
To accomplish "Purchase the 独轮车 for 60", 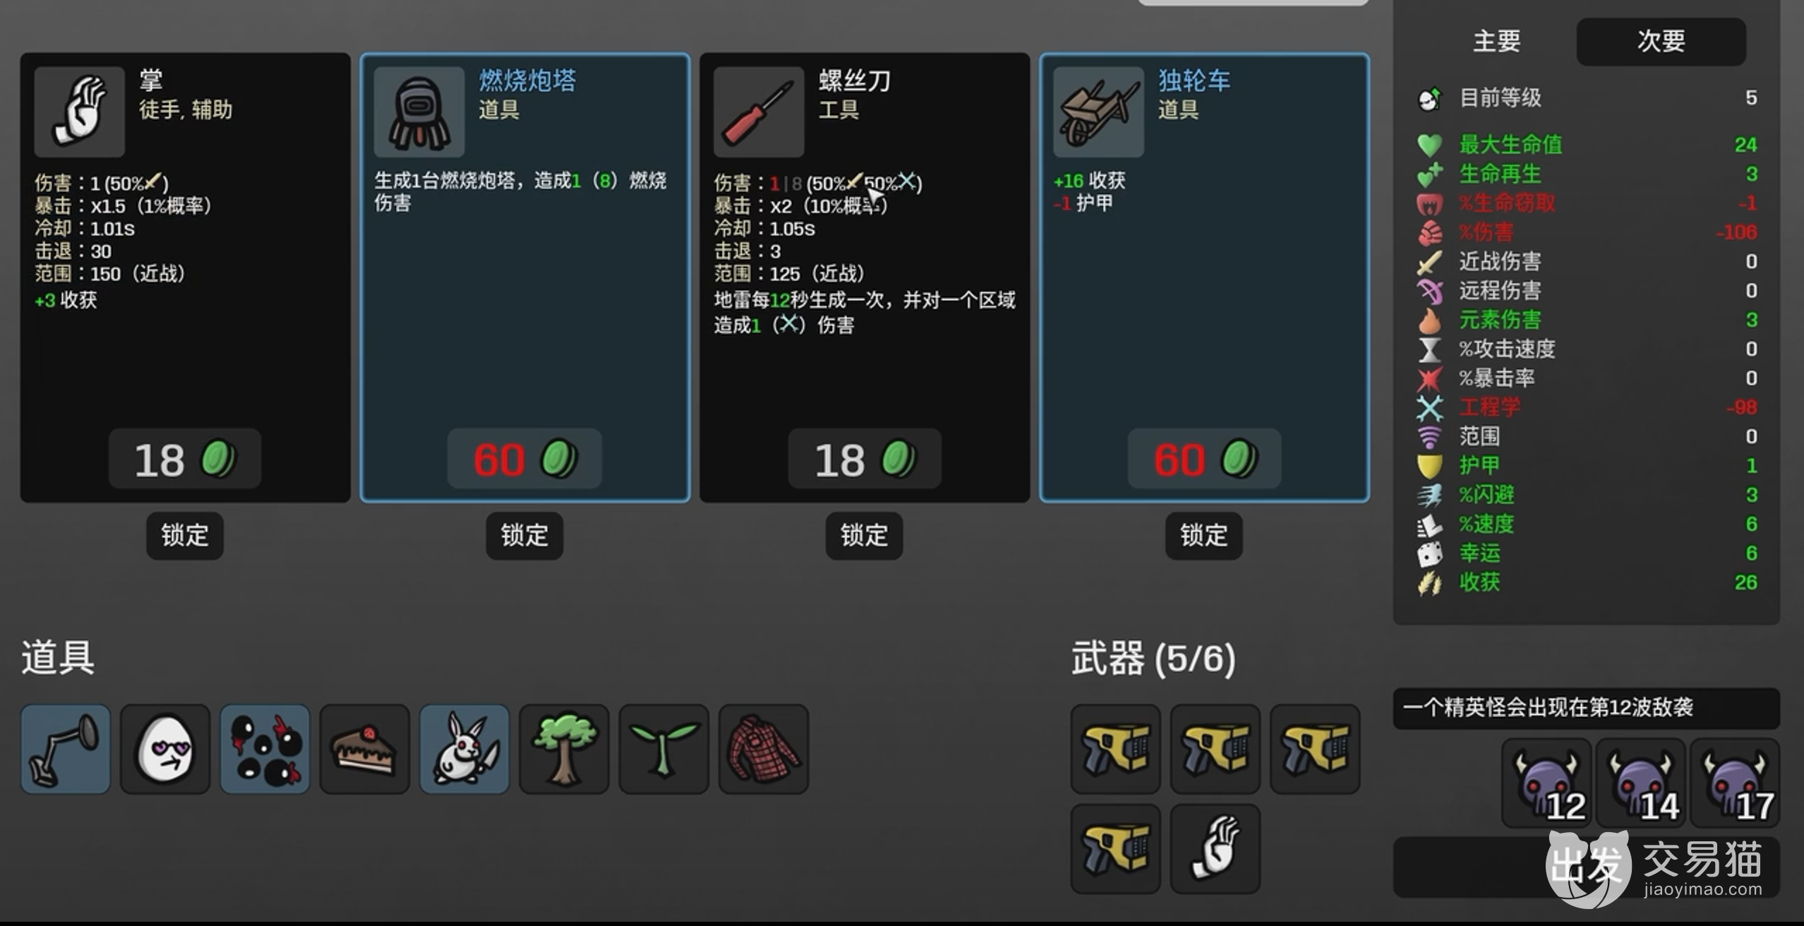I will 1204,459.
